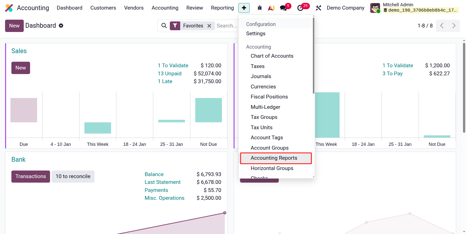Open the activities clock icon

click(300, 8)
